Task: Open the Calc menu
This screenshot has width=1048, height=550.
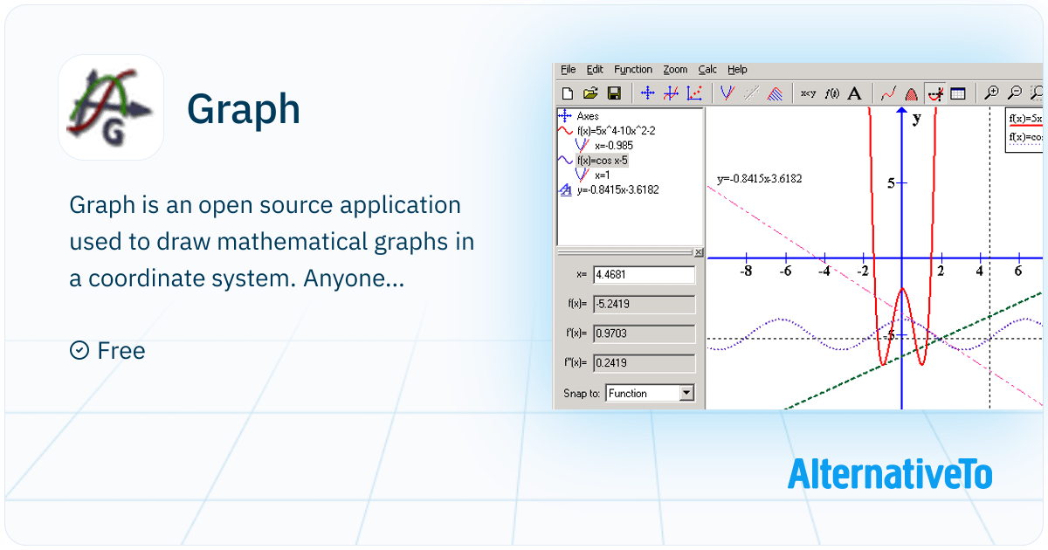Action: point(707,70)
